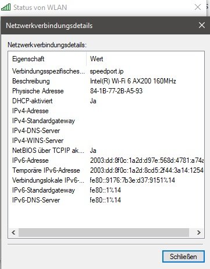Select the speedport.ip value
The width and height of the screenshot is (210, 269).
click(106, 71)
